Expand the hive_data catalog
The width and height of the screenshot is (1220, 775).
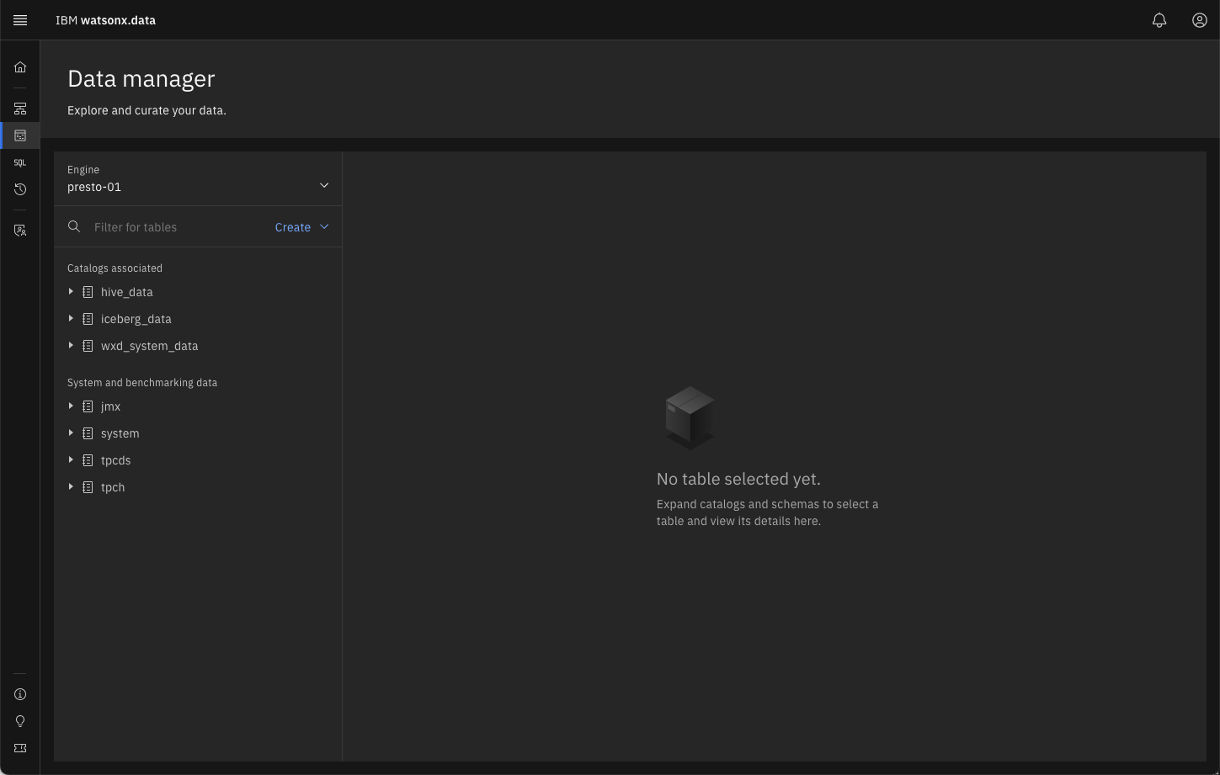71,291
